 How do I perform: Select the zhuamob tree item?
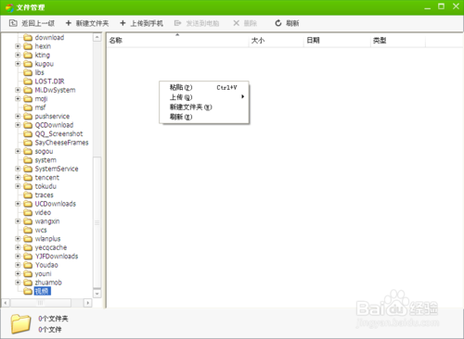click(x=48, y=282)
